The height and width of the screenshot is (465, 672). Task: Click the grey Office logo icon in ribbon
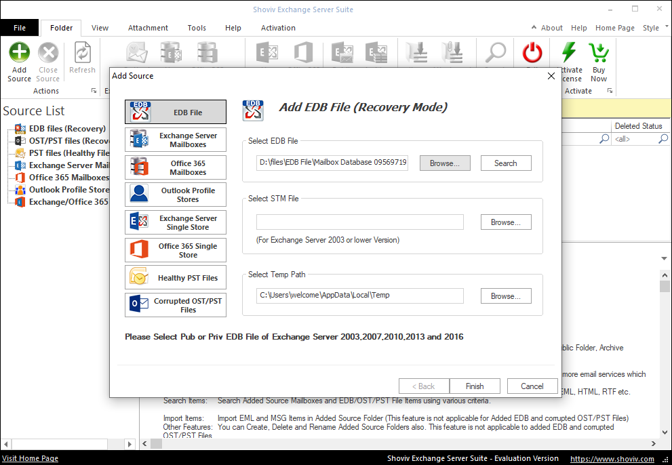click(x=303, y=52)
